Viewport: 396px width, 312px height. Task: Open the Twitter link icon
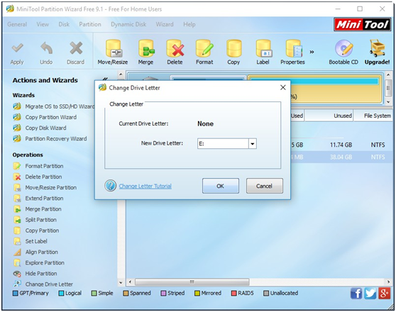click(x=370, y=294)
